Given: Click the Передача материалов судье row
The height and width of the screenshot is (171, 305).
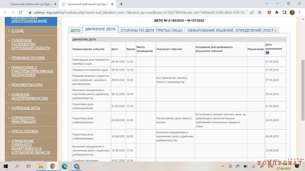Looking at the screenshot, I should coord(179,70).
